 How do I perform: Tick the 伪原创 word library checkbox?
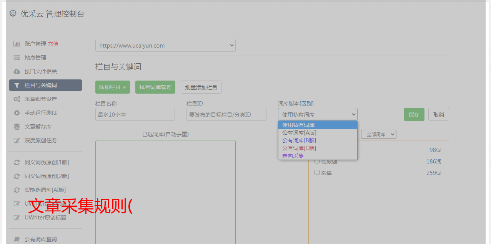coord(317,161)
